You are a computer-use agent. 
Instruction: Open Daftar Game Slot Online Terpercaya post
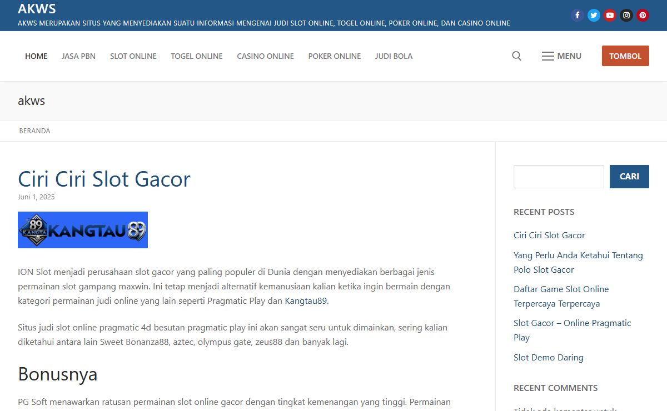pyautogui.click(x=561, y=297)
